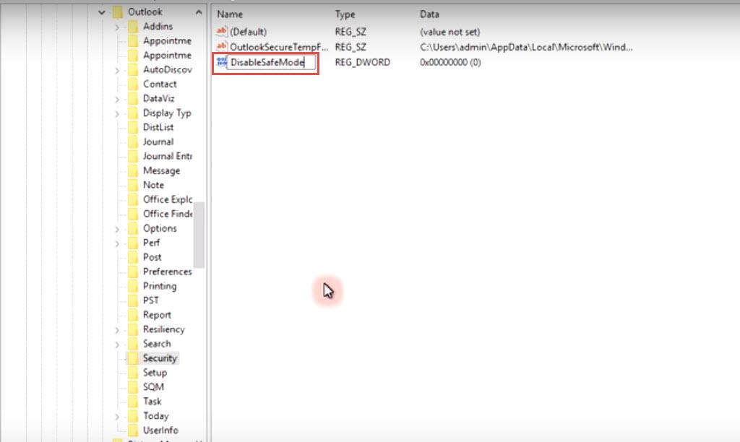Collapse the Outlook registry key
Screen dimensions: 740x442
coord(102,12)
